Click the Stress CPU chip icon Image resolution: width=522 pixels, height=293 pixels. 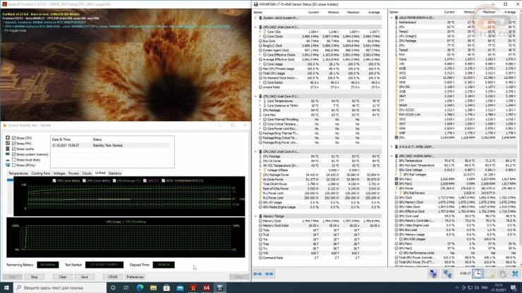[x=8, y=137]
